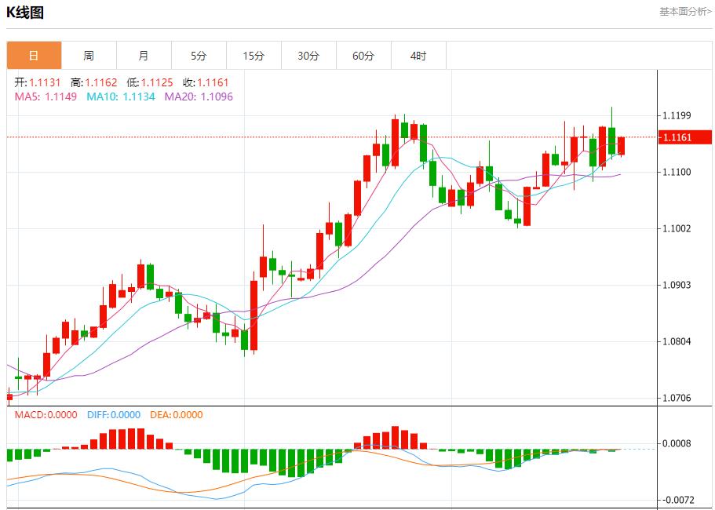715x510 pixels.
Task: Select the 60分 interval tab
Action: (x=363, y=56)
